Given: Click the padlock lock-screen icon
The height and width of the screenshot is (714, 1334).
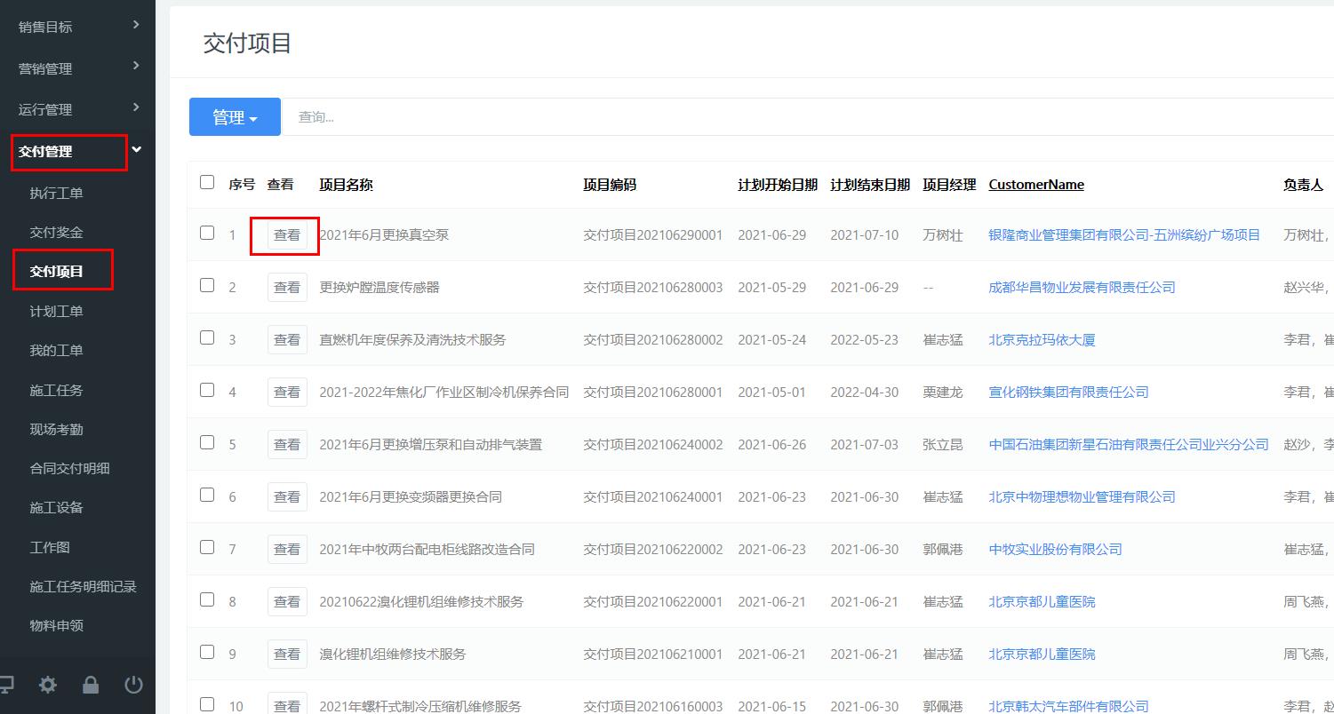Looking at the screenshot, I should (91, 685).
